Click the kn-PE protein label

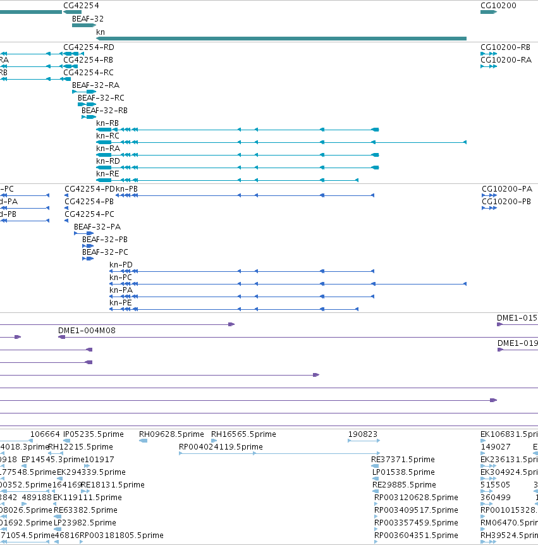pyautogui.click(x=121, y=303)
